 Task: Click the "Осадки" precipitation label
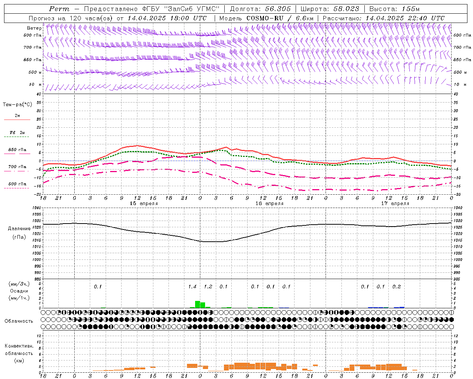(19, 291)
